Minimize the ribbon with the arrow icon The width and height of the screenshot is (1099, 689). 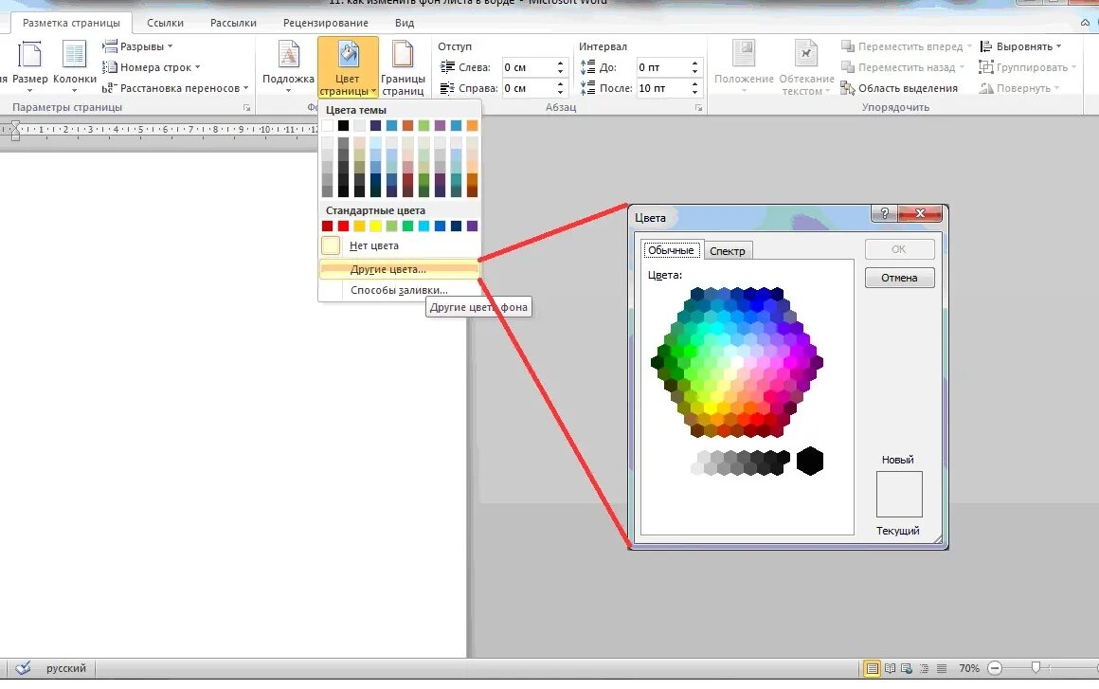click(1086, 23)
